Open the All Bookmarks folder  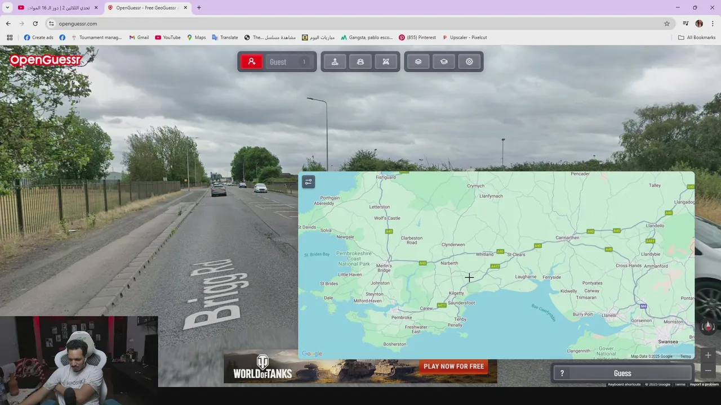[x=697, y=38]
